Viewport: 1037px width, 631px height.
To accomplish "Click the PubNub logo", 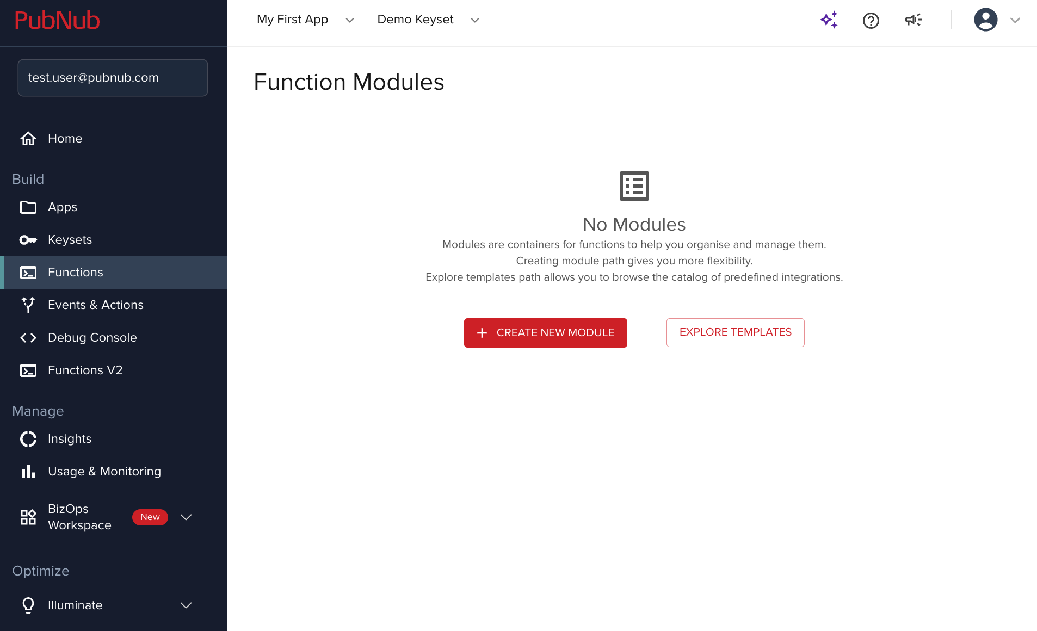I will 57,21.
